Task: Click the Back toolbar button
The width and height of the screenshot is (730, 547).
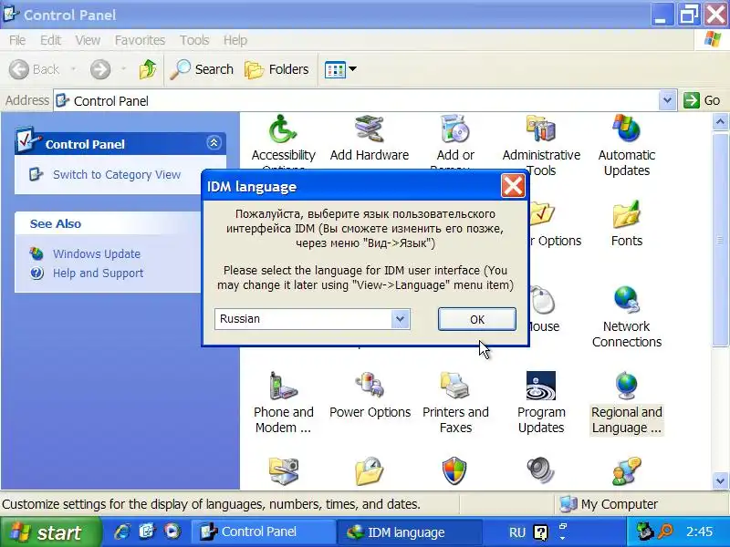Action: click(35, 69)
